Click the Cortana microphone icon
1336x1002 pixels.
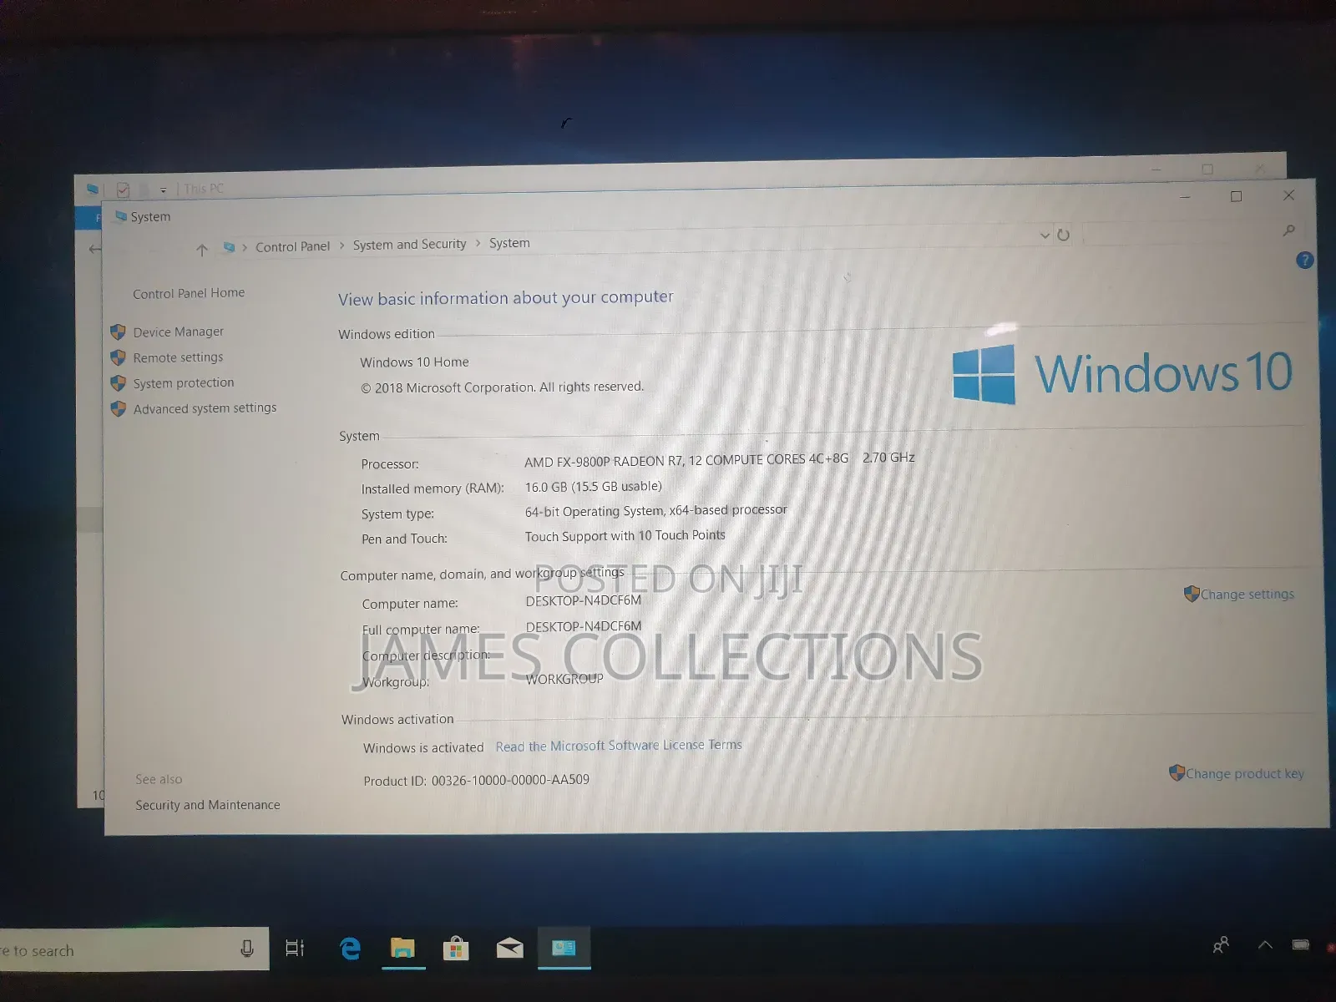tap(247, 949)
